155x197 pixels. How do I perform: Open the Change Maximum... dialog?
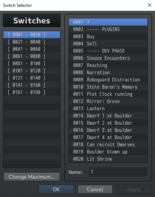(x=32, y=176)
